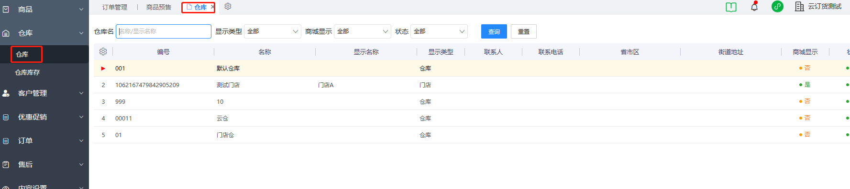Switch to the 商品预售 tab
The width and height of the screenshot is (850, 189).
pos(159,7)
